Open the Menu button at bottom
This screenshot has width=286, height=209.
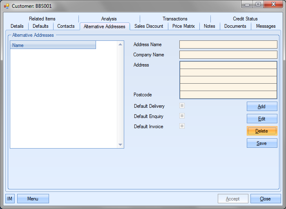click(x=33, y=199)
